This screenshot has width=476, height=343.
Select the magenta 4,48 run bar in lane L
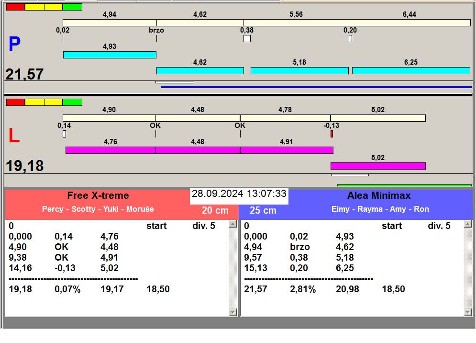click(x=198, y=150)
